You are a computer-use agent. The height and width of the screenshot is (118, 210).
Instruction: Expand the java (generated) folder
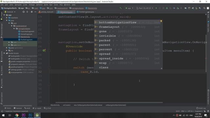tap(7, 48)
